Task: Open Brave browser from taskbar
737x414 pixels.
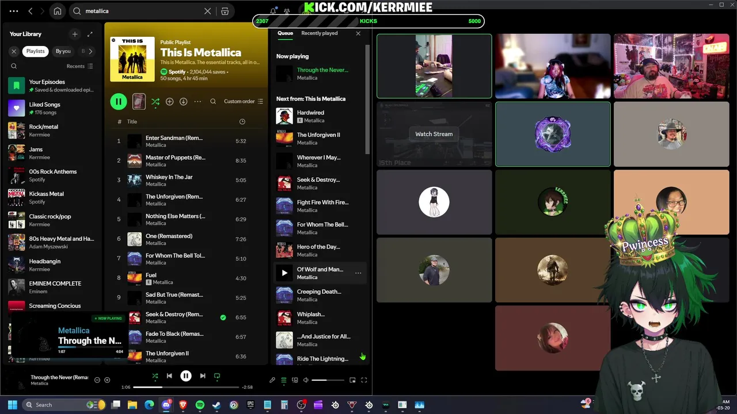Action: [x=183, y=405]
